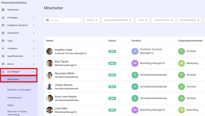Open the Betriebsstätte filter dropdown
This screenshot has width=205, height=116.
click(189, 20)
